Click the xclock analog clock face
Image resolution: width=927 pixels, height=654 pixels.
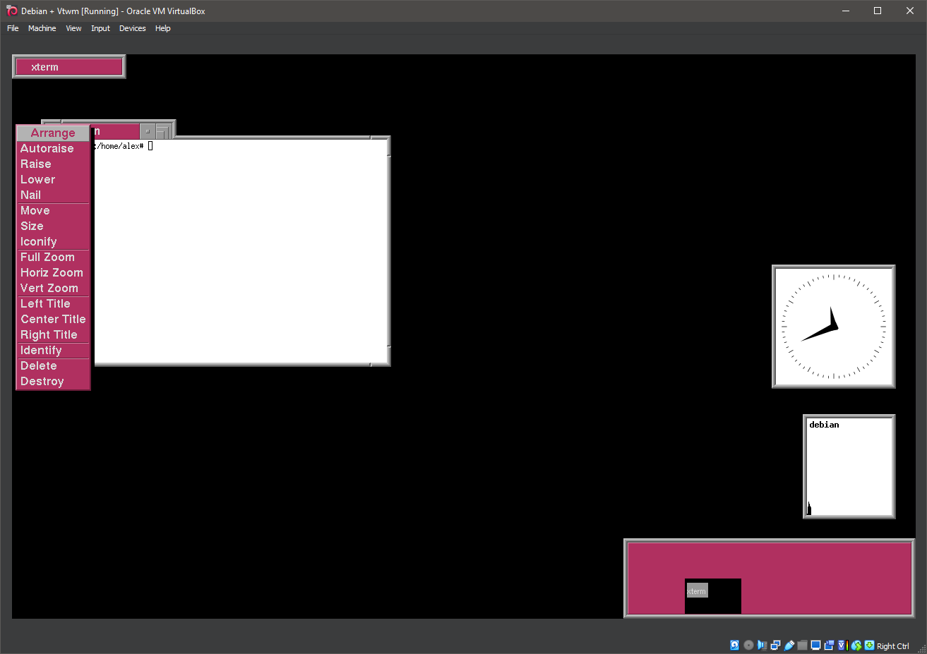[833, 326]
